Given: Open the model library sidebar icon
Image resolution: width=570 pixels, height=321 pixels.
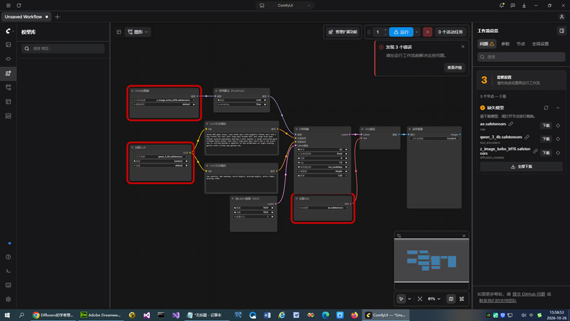Looking at the screenshot, I should pyautogui.click(x=8, y=73).
